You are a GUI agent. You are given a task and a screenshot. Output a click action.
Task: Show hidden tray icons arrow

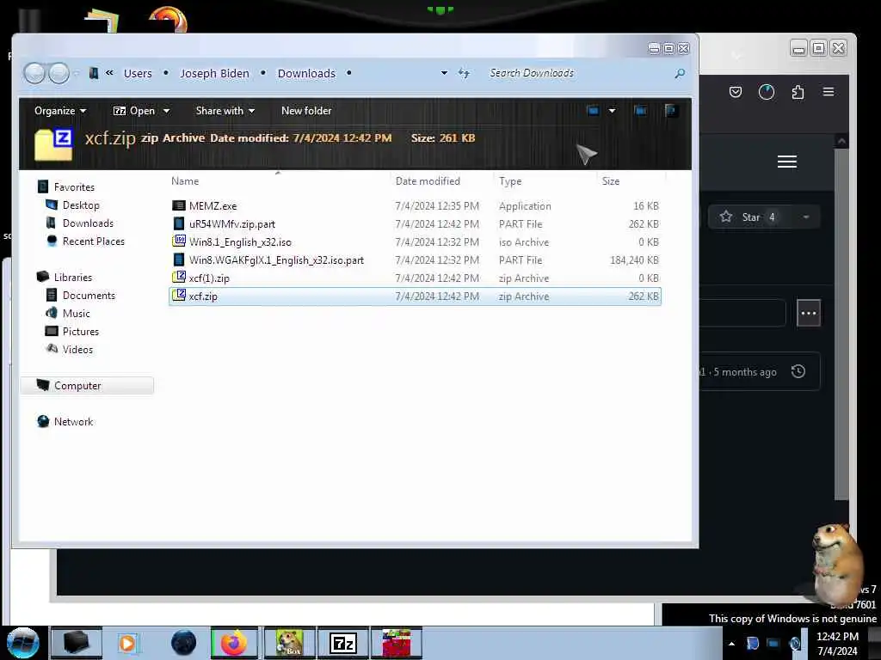(731, 644)
